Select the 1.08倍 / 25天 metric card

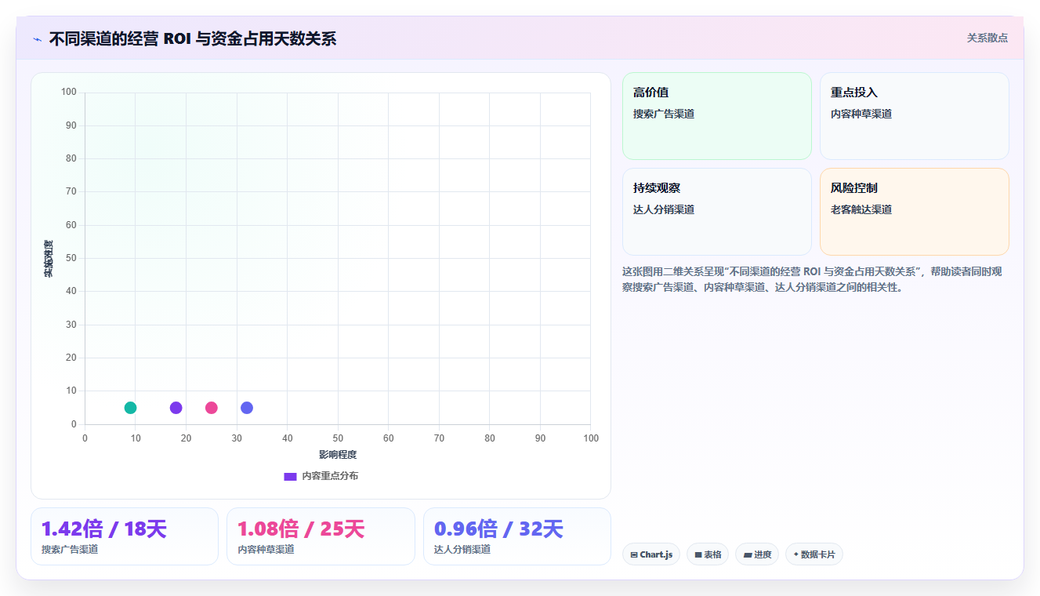tap(321, 536)
